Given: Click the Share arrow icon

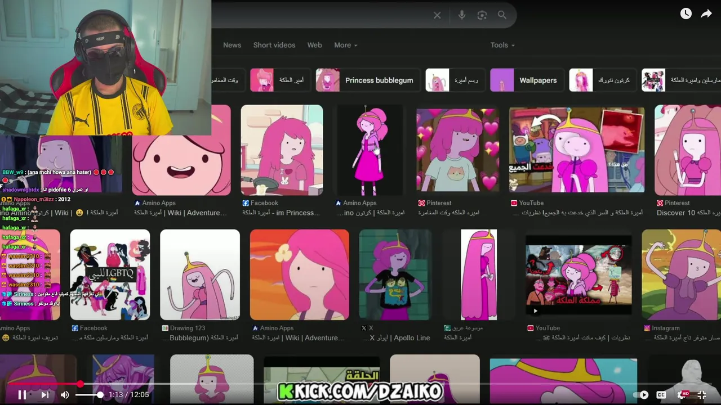Looking at the screenshot, I should point(706,13).
